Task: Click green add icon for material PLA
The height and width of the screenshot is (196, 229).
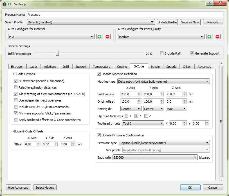Action: 99,37
